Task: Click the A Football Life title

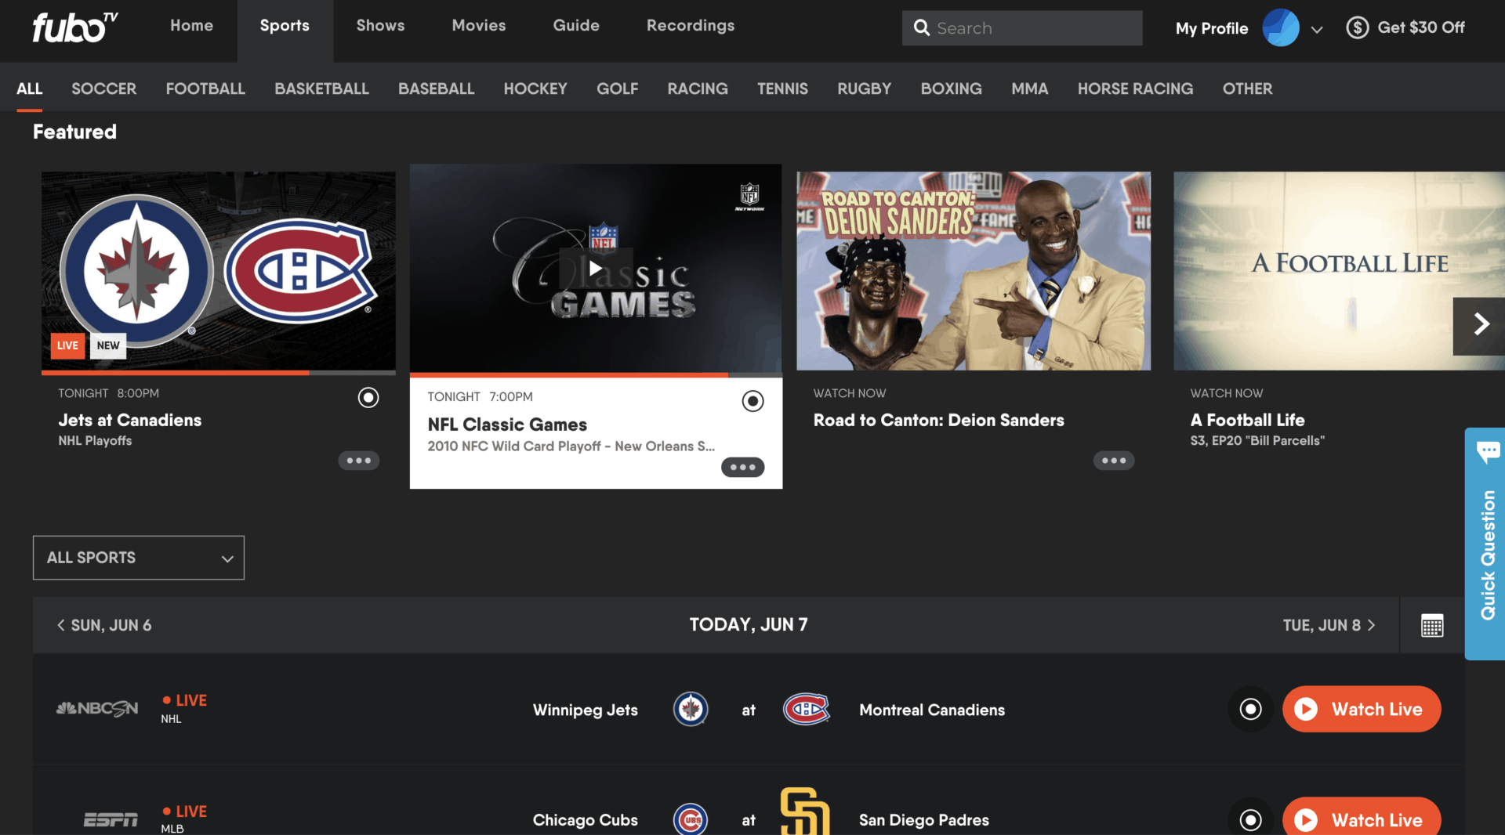Action: [1247, 421]
